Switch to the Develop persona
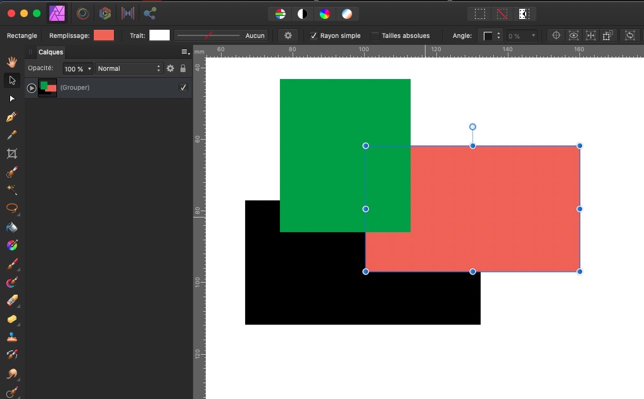The image size is (644, 399). (105, 13)
